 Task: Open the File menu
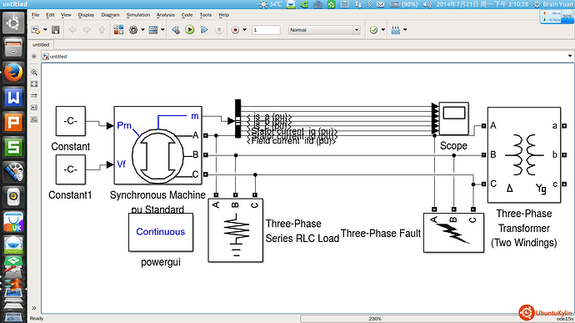[35, 15]
